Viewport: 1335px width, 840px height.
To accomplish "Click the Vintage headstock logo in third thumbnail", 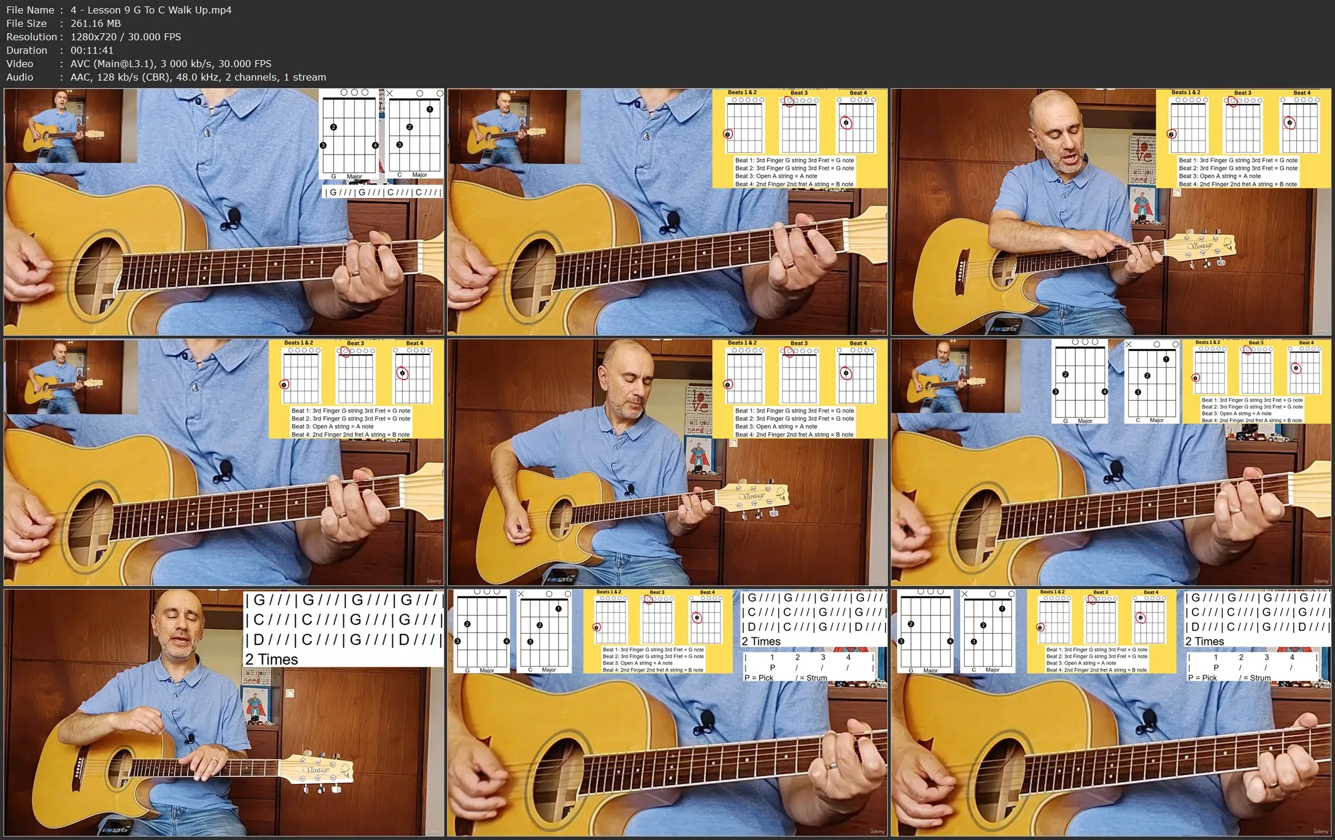I will pos(1201,245).
